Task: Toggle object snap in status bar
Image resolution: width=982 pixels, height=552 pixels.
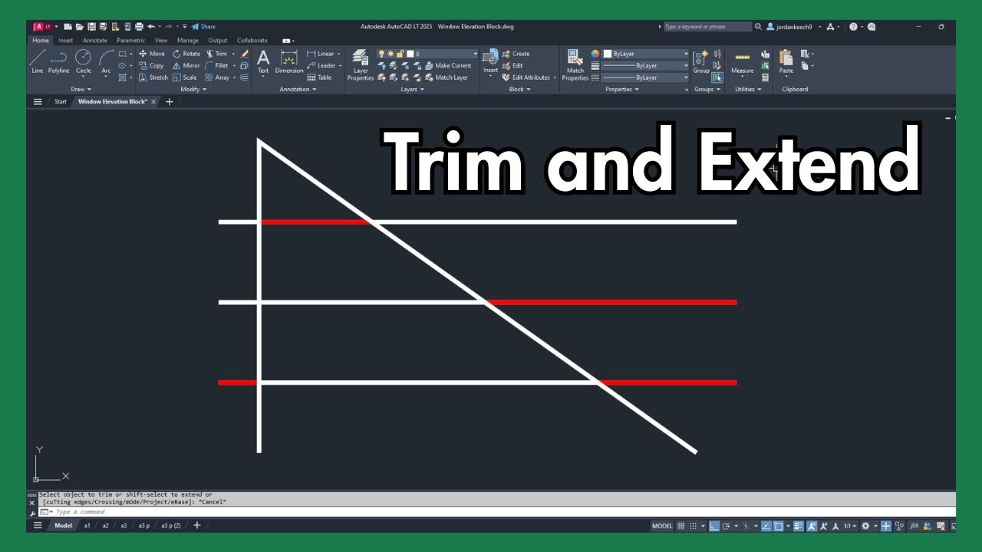Action: (x=777, y=526)
